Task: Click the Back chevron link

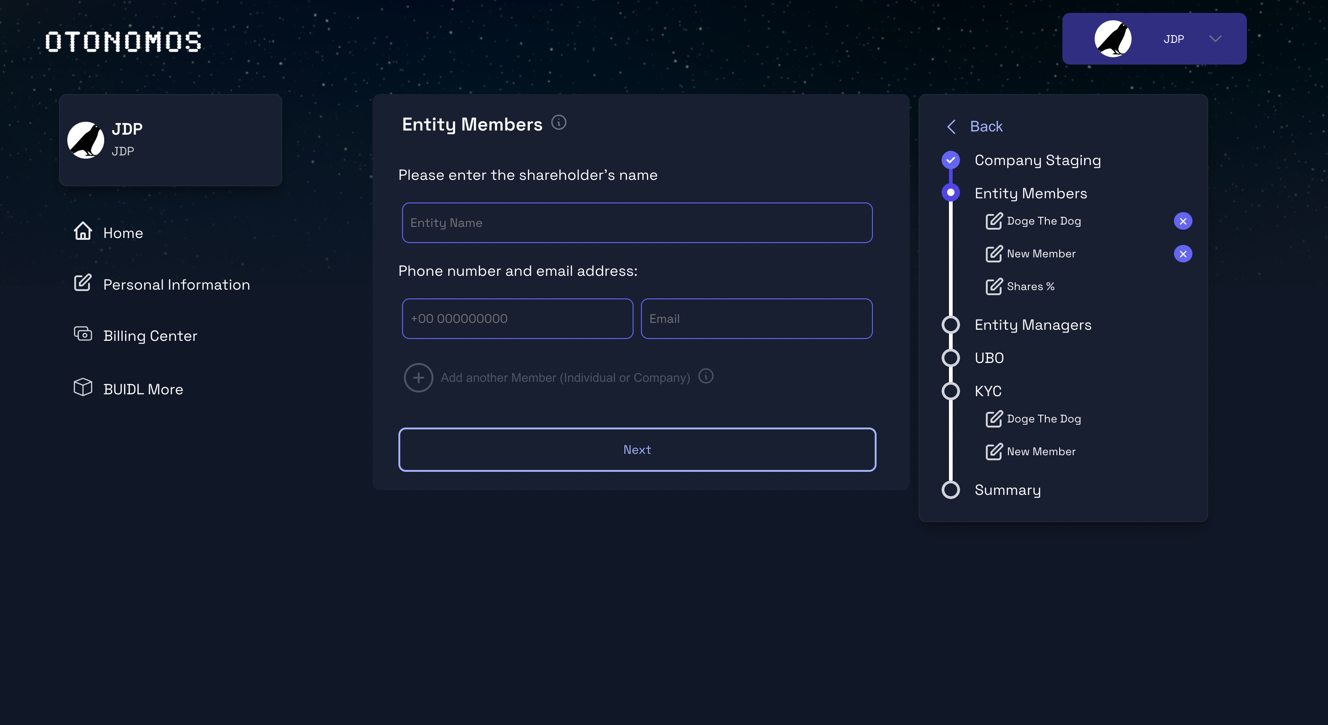Action: (952, 126)
